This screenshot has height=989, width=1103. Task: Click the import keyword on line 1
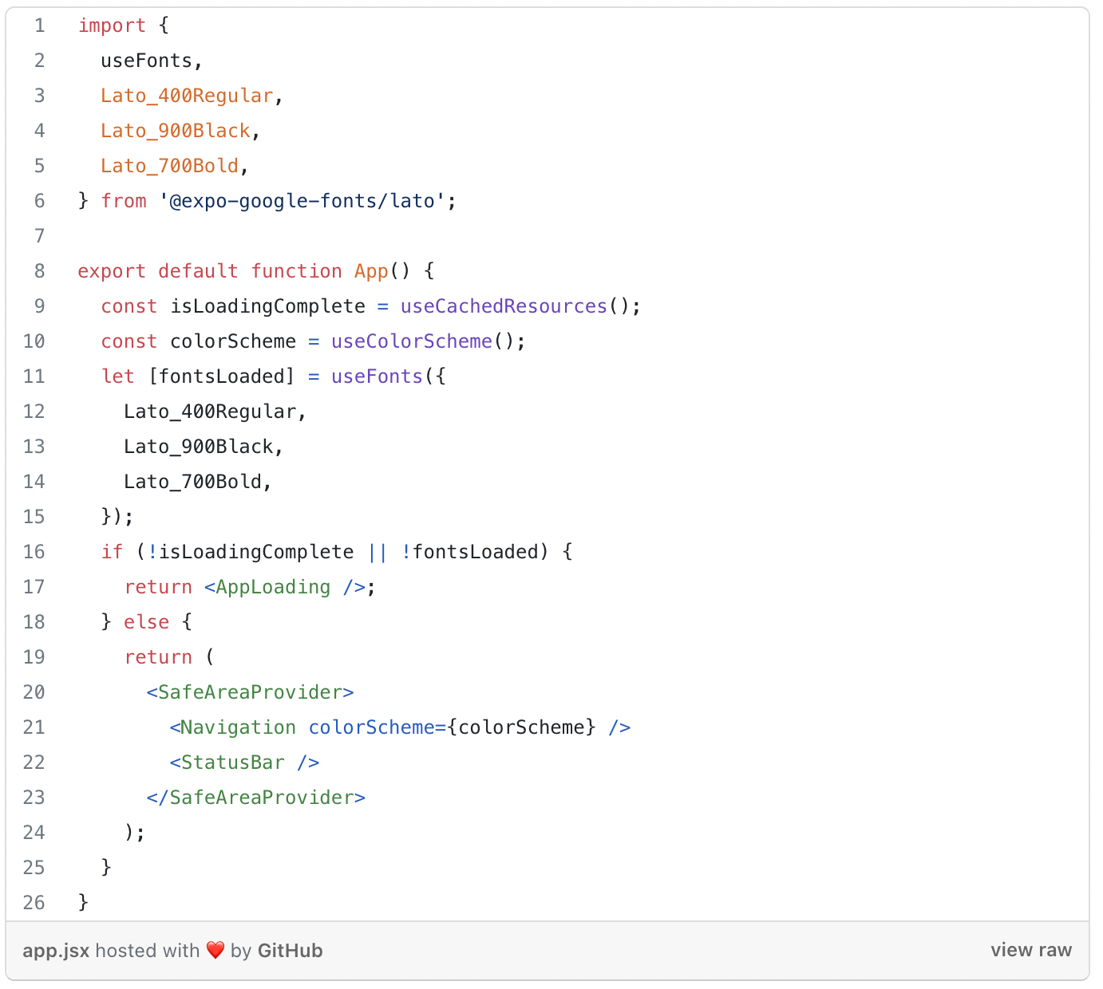coord(112,25)
